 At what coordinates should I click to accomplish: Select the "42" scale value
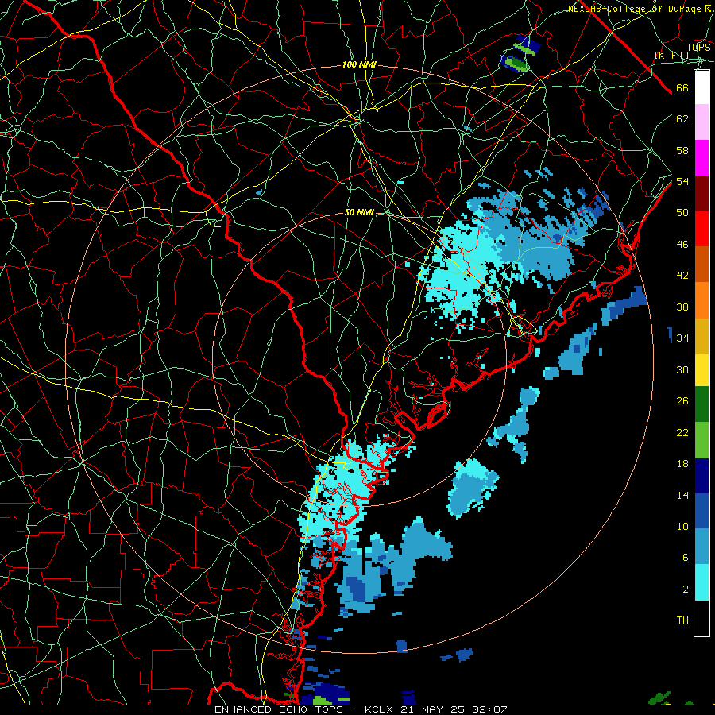point(682,276)
